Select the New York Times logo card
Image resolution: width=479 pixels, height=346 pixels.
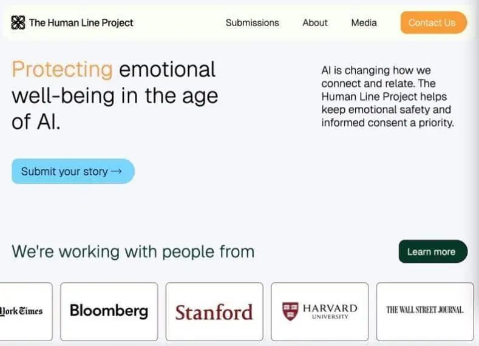pyautogui.click(x=24, y=311)
